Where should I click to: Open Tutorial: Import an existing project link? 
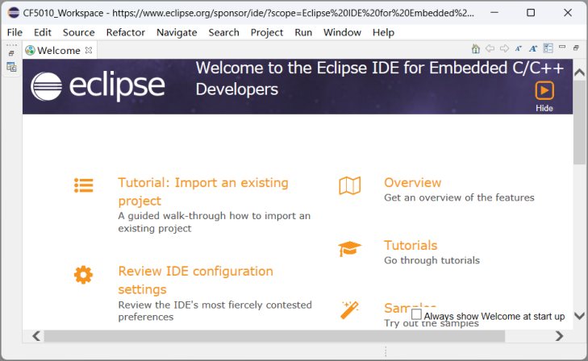click(203, 192)
